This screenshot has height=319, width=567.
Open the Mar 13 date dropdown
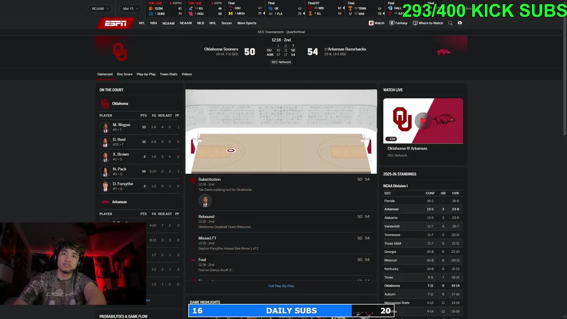click(130, 8)
